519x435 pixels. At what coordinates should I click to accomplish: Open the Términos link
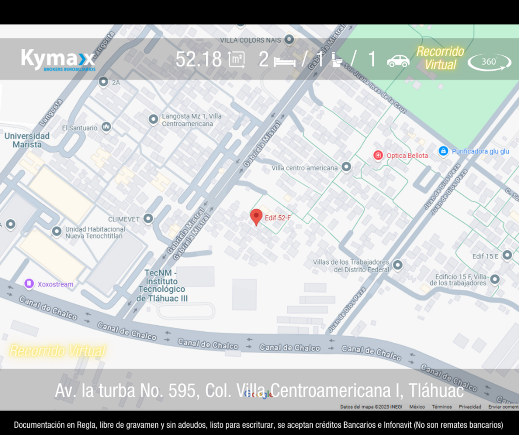(x=442, y=406)
